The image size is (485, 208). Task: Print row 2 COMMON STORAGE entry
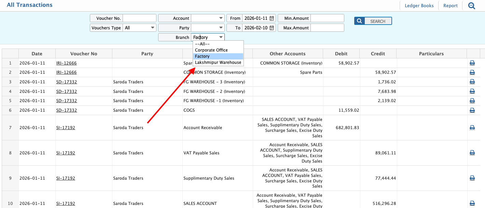pyautogui.click(x=472, y=72)
